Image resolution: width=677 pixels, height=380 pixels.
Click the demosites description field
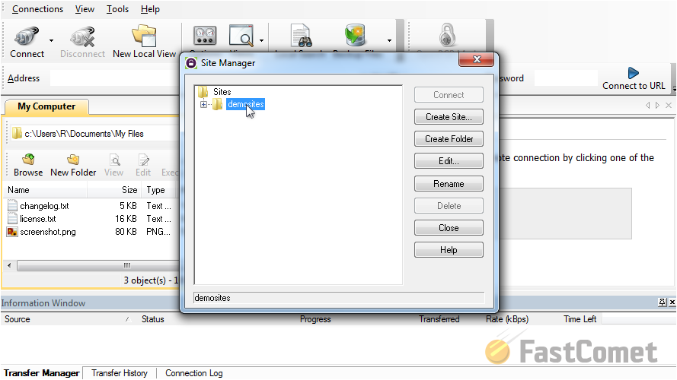[339, 298]
